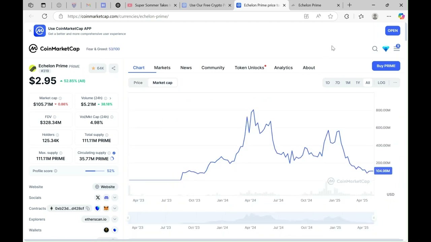Image resolution: width=431 pixels, height=242 pixels.
Task: Open the Community tab
Action: pyautogui.click(x=213, y=68)
